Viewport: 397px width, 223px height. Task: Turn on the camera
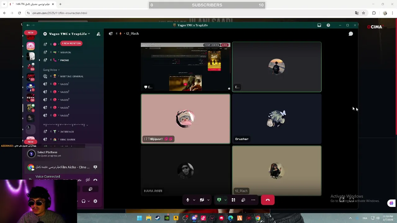(202, 200)
